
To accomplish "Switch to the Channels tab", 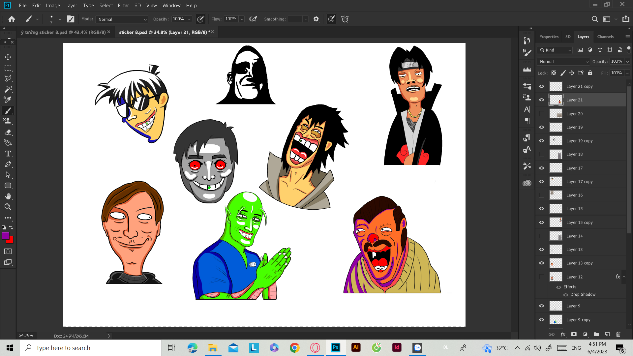I will point(605,37).
